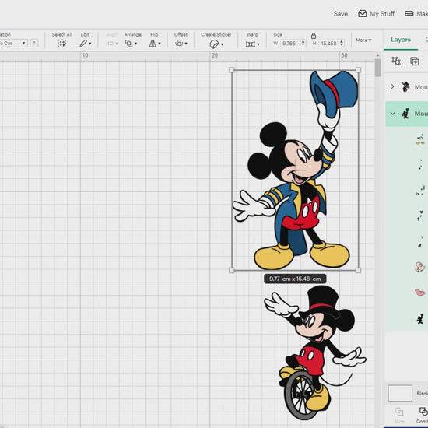Viewport: 428px width, 428px height.
Task: Click the '9.77 cm x 15.46 cm' label
Action: [x=295, y=279]
